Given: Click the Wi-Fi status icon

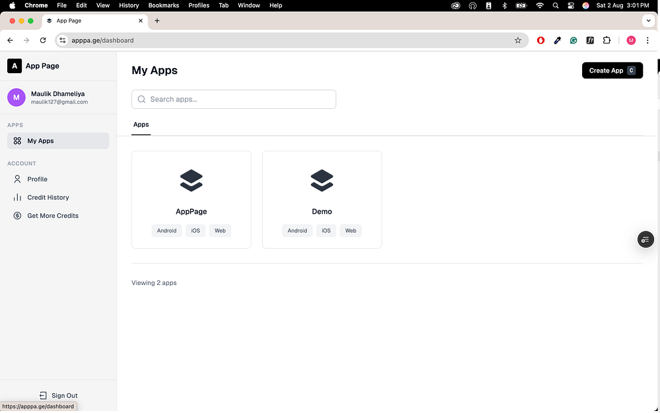Looking at the screenshot, I should pyautogui.click(x=540, y=5).
